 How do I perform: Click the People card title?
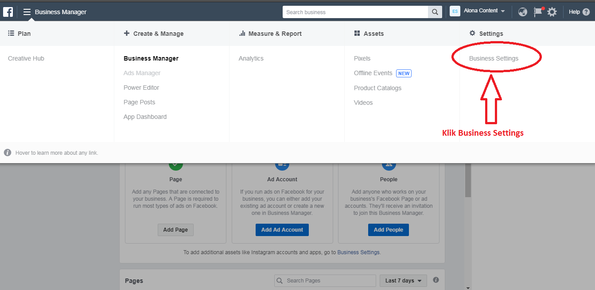tap(389, 179)
